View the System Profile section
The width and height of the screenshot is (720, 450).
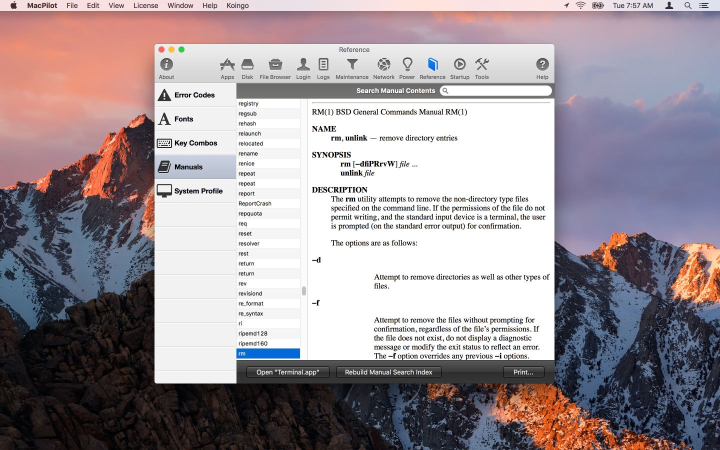pos(194,190)
